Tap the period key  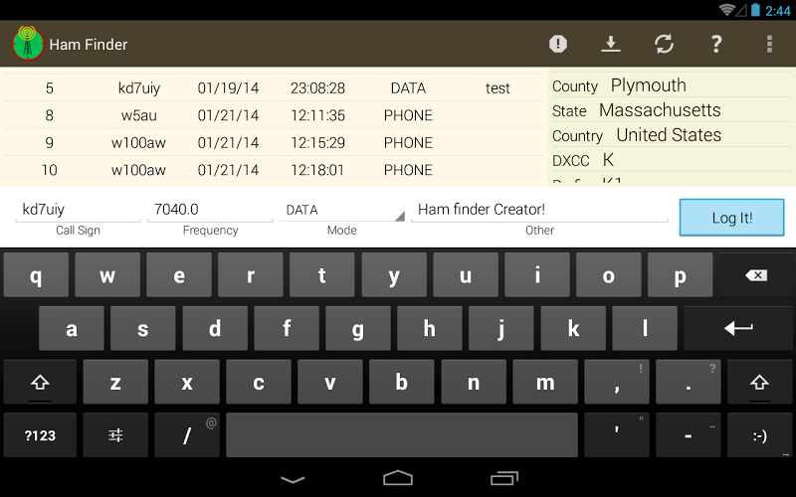[689, 382]
